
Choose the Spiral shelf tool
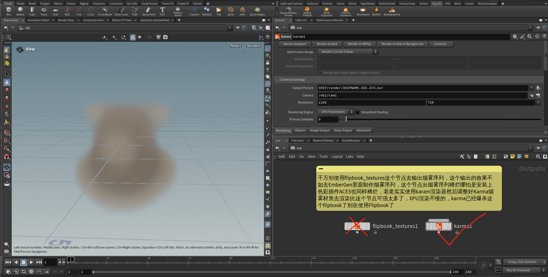[x=231, y=11]
